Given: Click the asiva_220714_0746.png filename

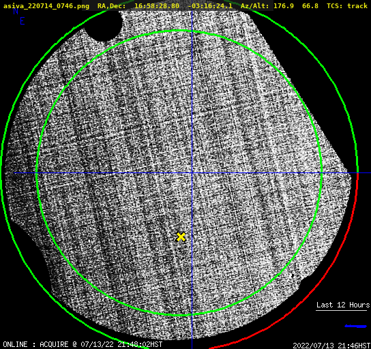Looking at the screenshot, I should click(46, 5).
